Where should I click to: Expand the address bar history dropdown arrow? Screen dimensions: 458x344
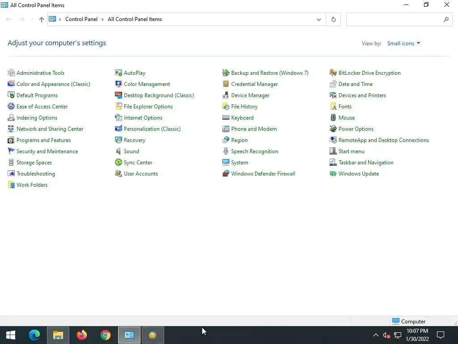318,20
